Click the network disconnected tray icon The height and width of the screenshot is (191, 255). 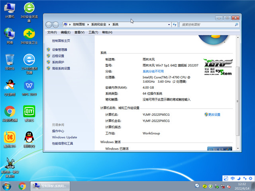pos(223,187)
